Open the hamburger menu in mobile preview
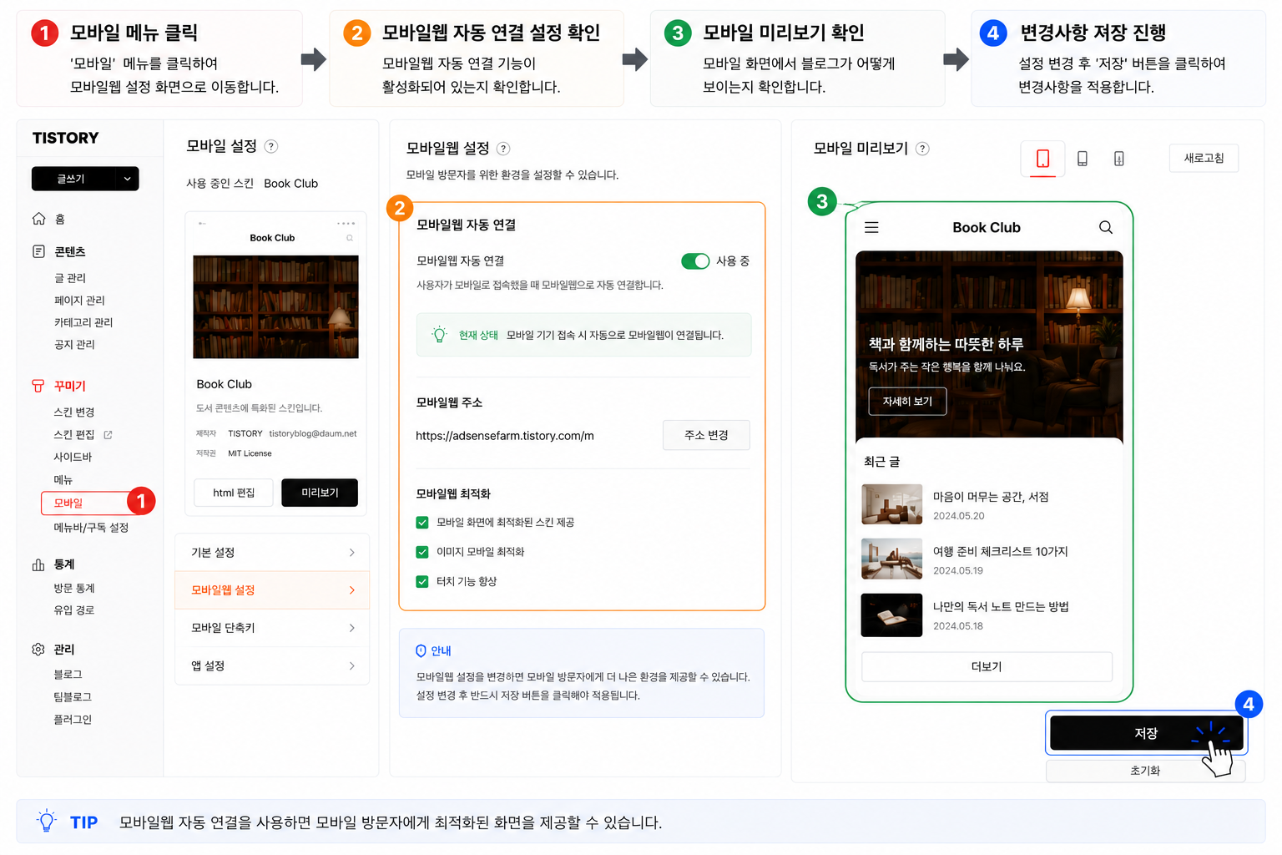This screenshot has width=1282, height=855. tap(871, 227)
